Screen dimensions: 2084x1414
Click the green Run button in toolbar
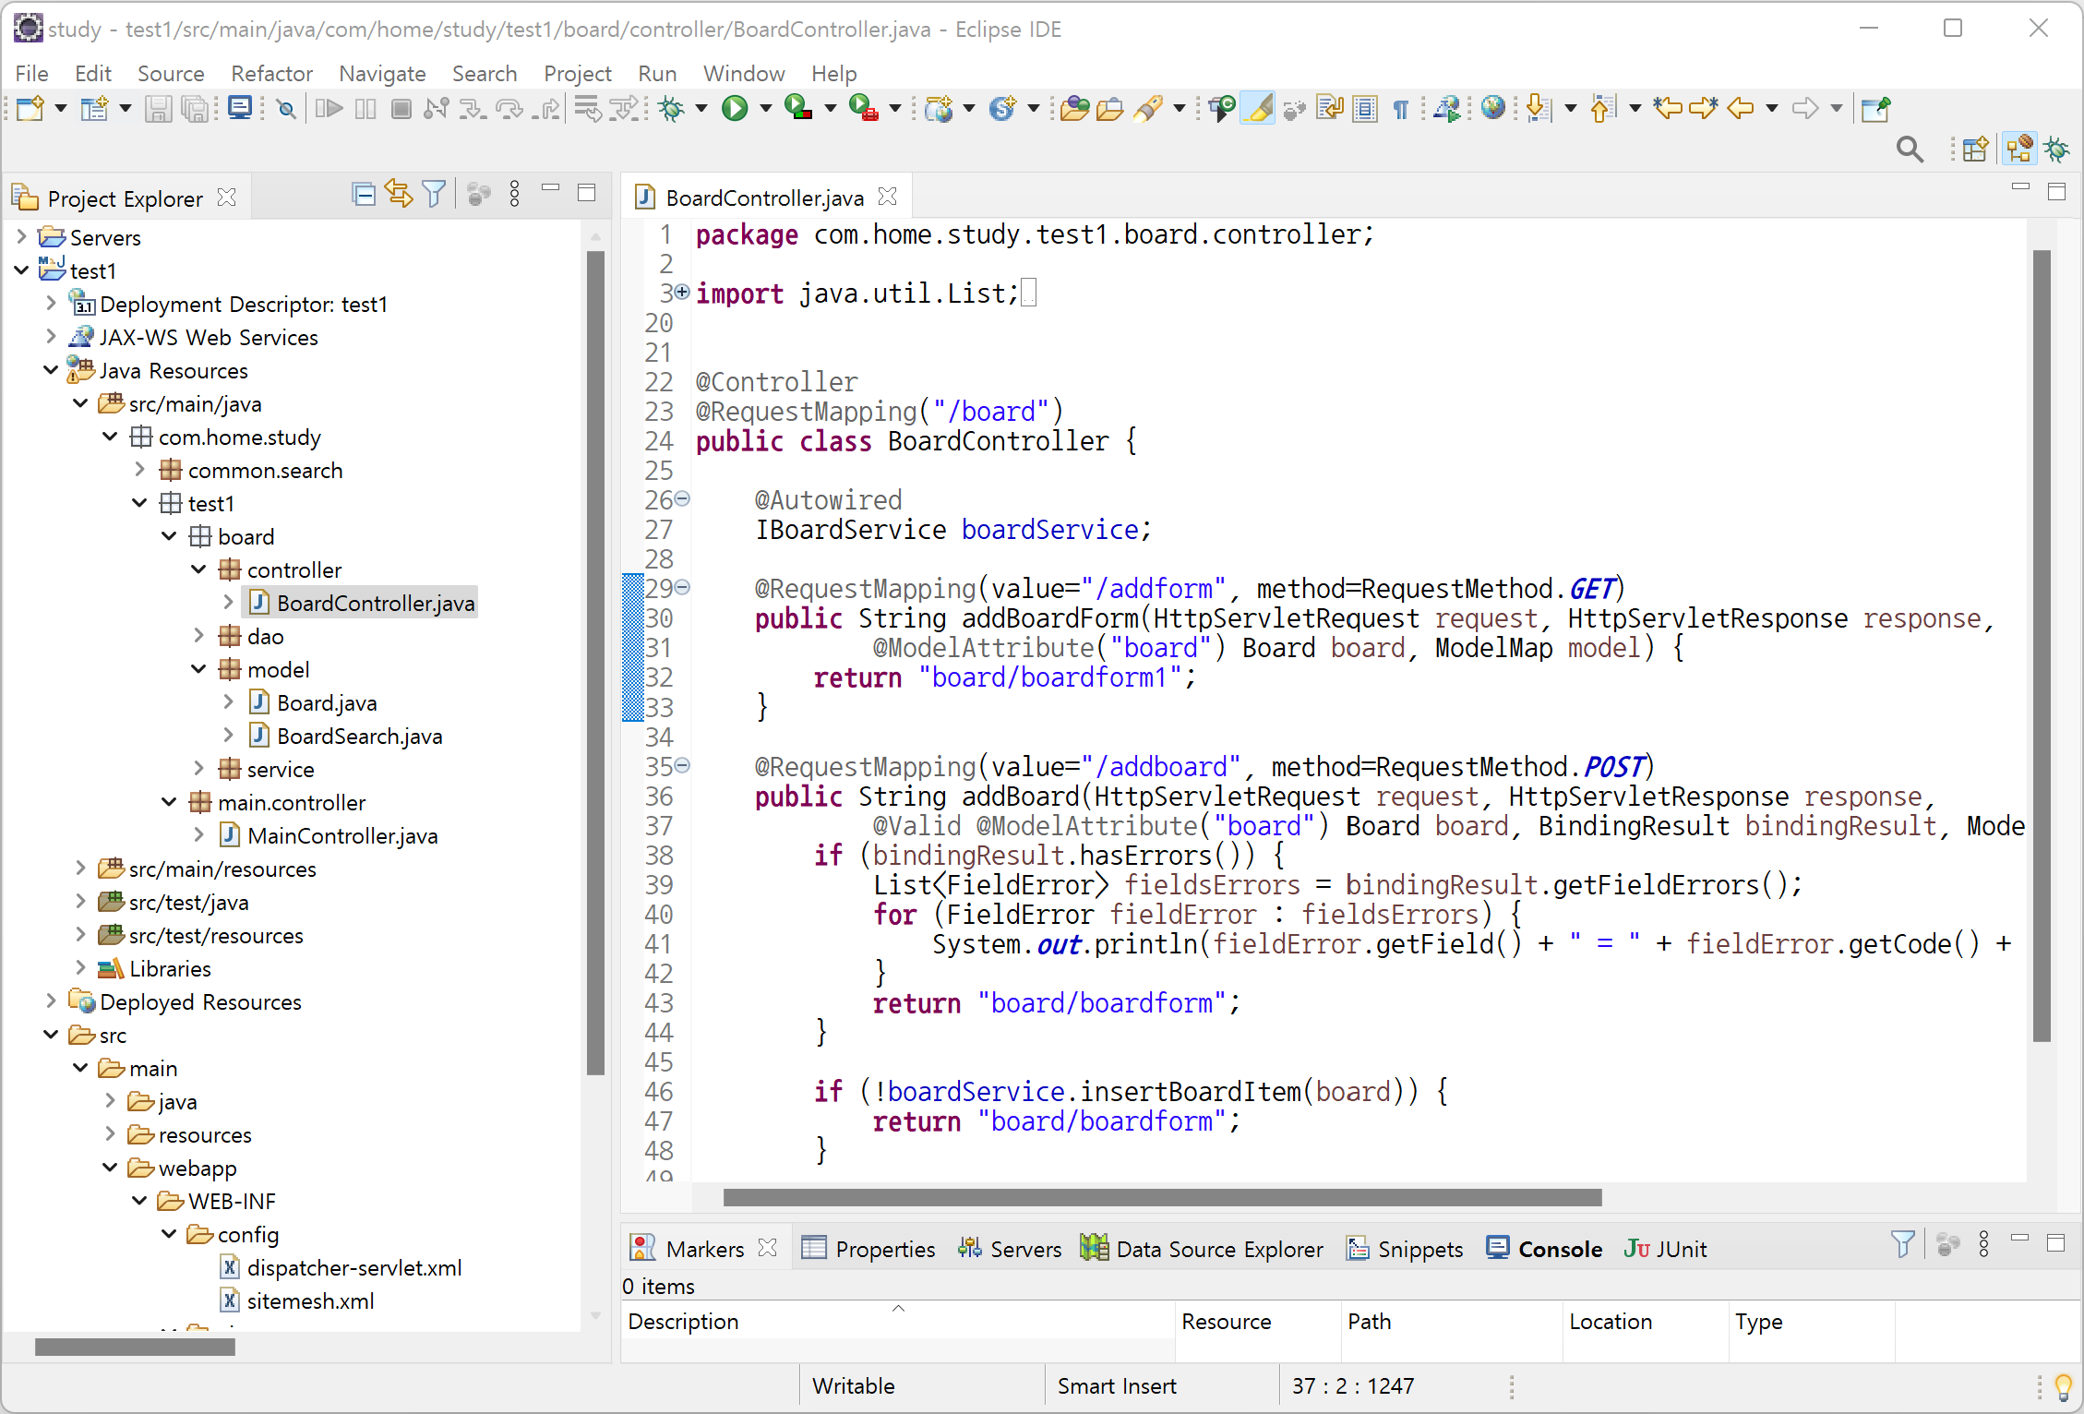click(735, 109)
